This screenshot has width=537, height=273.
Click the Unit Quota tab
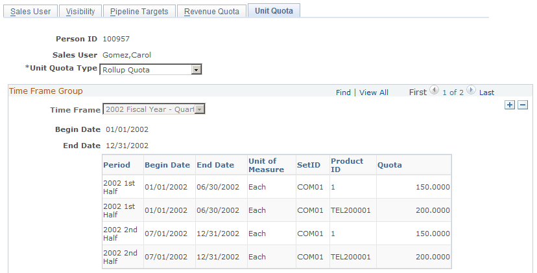[x=274, y=12]
